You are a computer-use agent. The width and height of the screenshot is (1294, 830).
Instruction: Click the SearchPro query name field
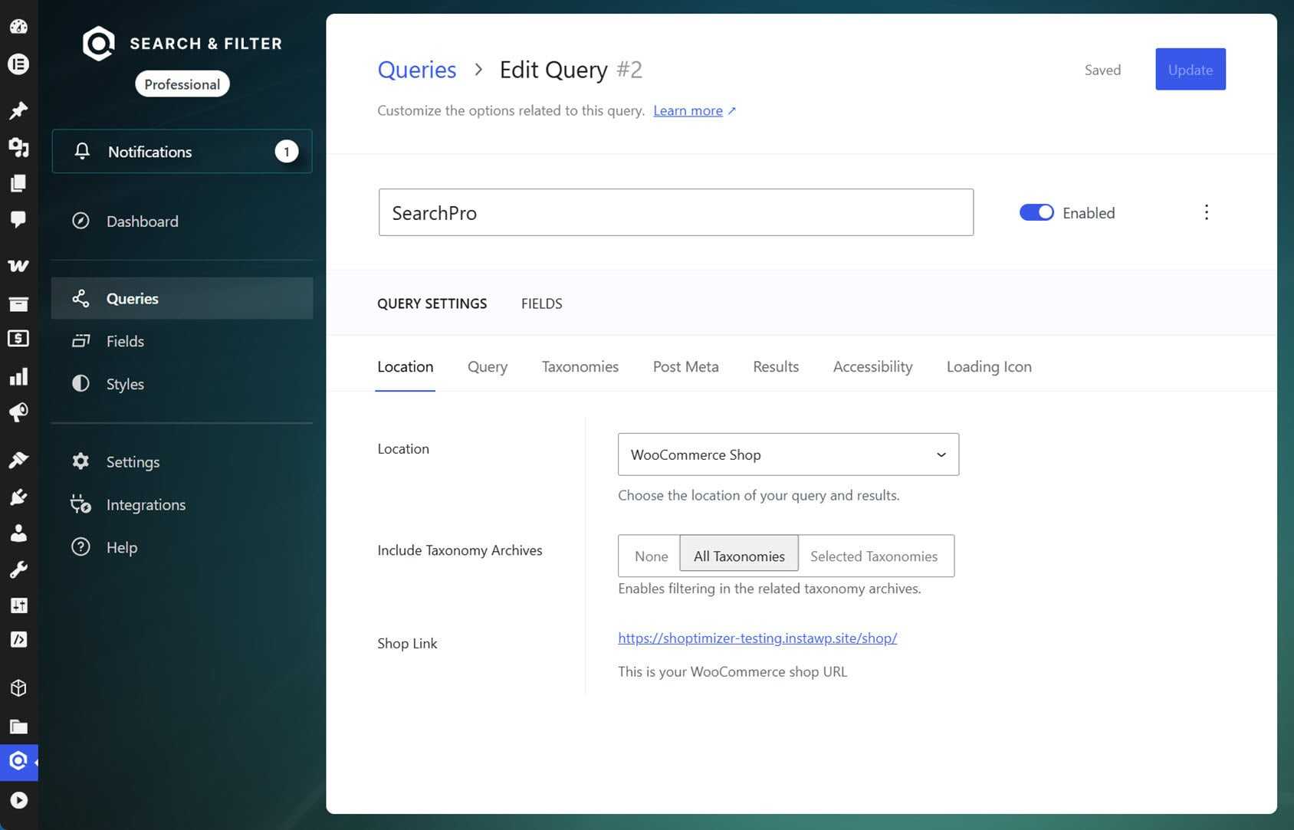tap(676, 212)
